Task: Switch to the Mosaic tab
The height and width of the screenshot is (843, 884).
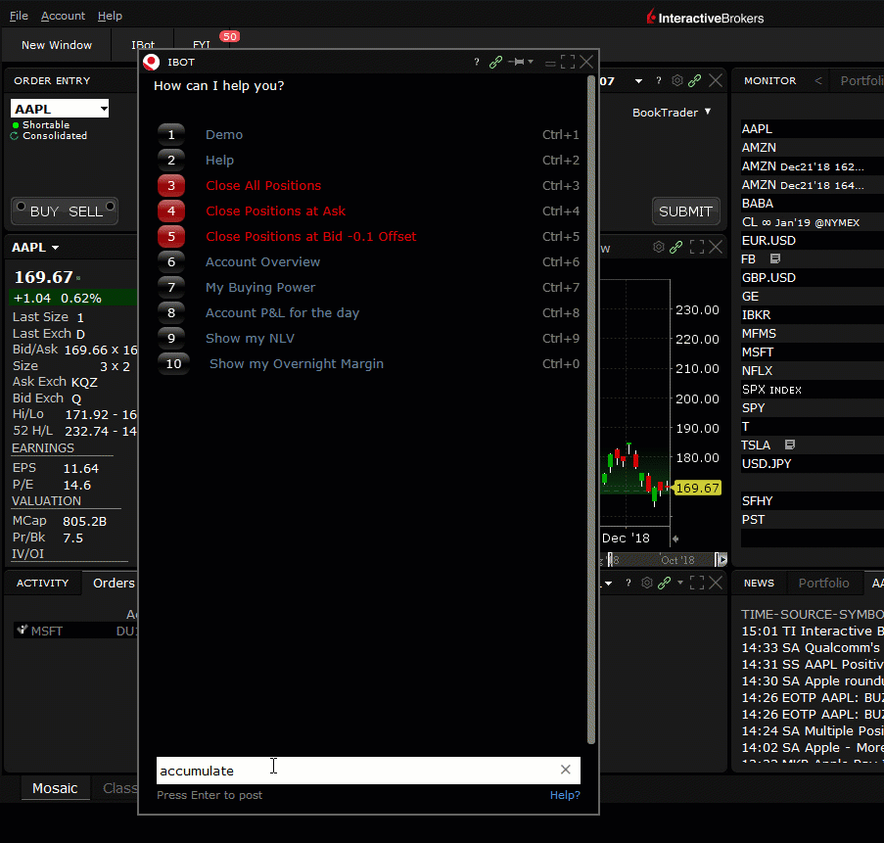Action: click(55, 788)
